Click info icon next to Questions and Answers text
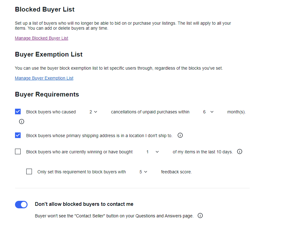The width and height of the screenshot is (290, 228). (x=200, y=216)
